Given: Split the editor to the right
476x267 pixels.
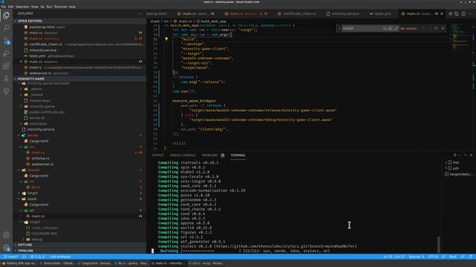Looking at the screenshot, I should (x=463, y=13).
